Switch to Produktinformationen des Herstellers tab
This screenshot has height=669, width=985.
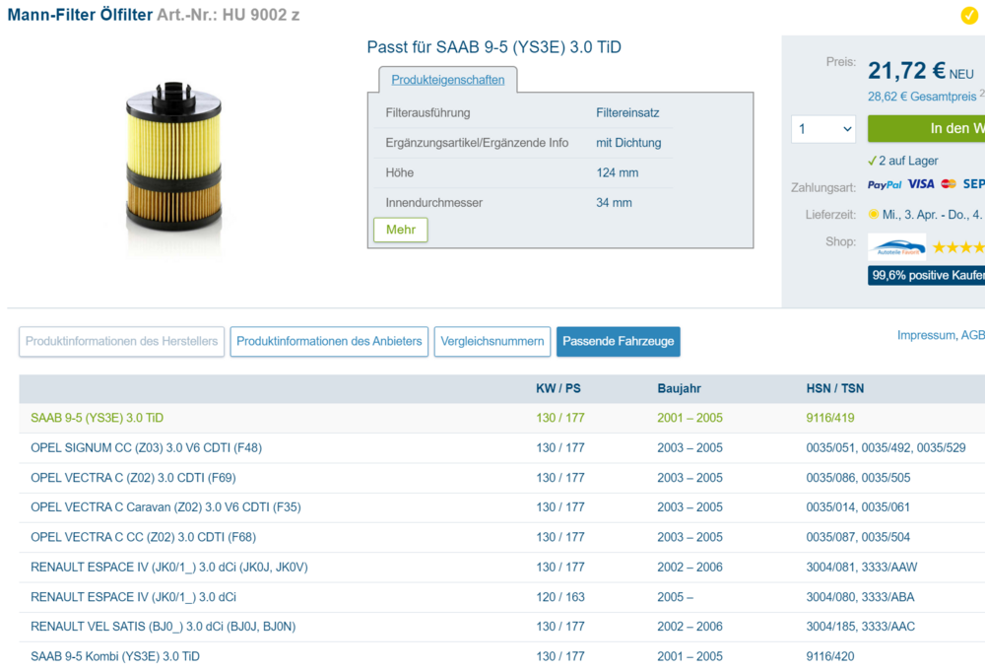121,341
